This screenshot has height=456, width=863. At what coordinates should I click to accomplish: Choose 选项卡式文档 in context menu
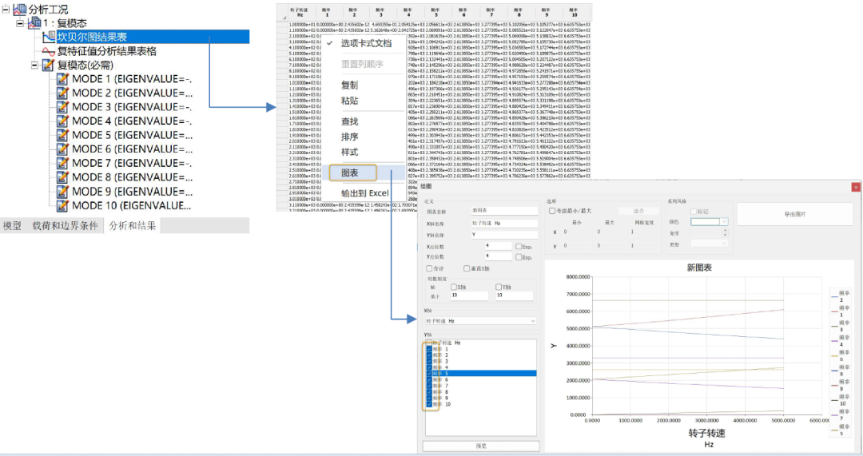click(x=366, y=43)
